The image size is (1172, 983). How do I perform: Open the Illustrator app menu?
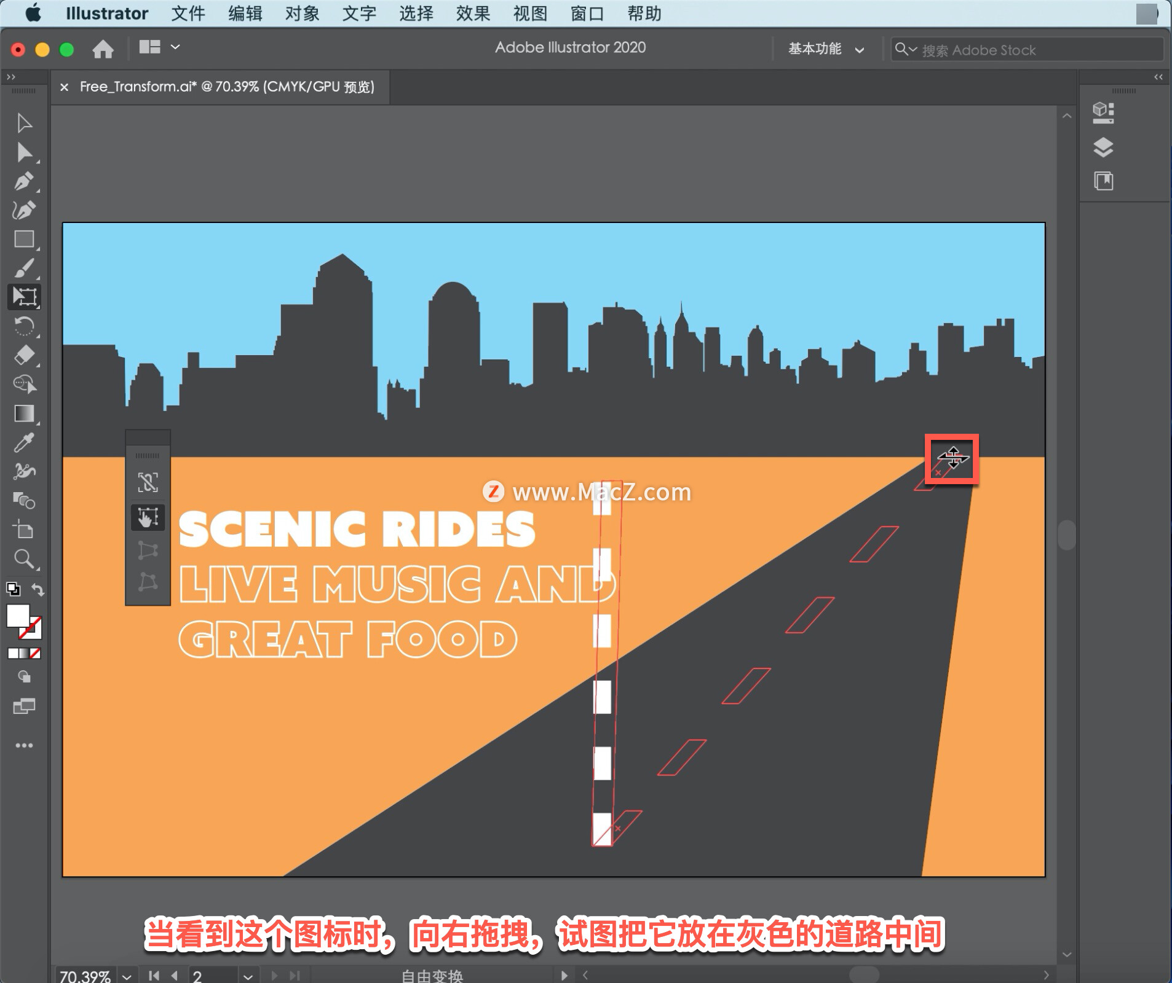[x=107, y=13]
